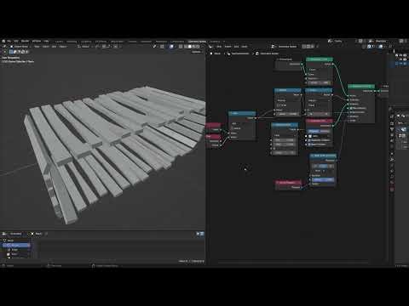
Task: Click the Blender logo icon in top bar
Action: click(x=3, y=42)
